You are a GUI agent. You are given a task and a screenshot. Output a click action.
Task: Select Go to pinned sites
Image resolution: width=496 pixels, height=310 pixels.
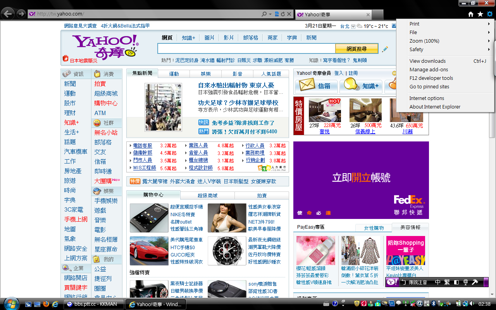449,87
